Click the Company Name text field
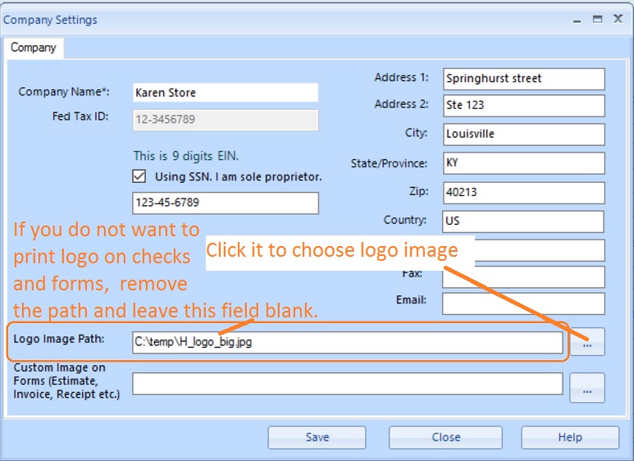This screenshot has width=634, height=461. click(225, 93)
